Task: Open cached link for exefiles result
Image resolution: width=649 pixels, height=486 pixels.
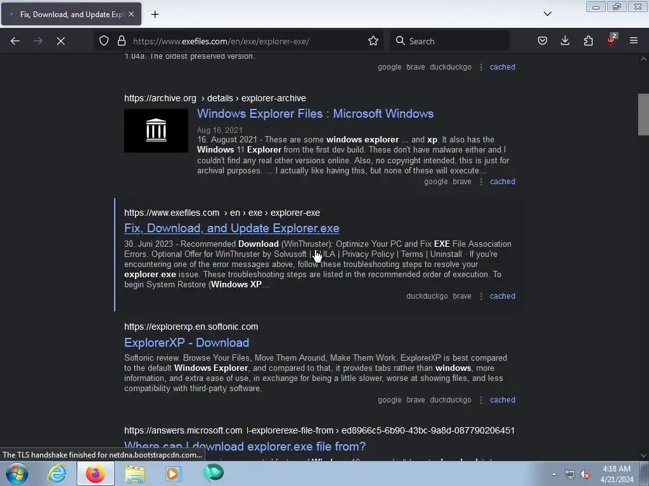Action: click(503, 296)
